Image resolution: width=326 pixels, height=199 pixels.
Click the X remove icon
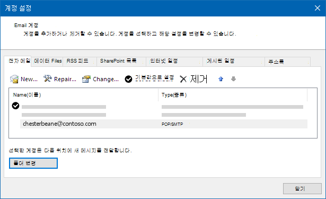pos(183,79)
